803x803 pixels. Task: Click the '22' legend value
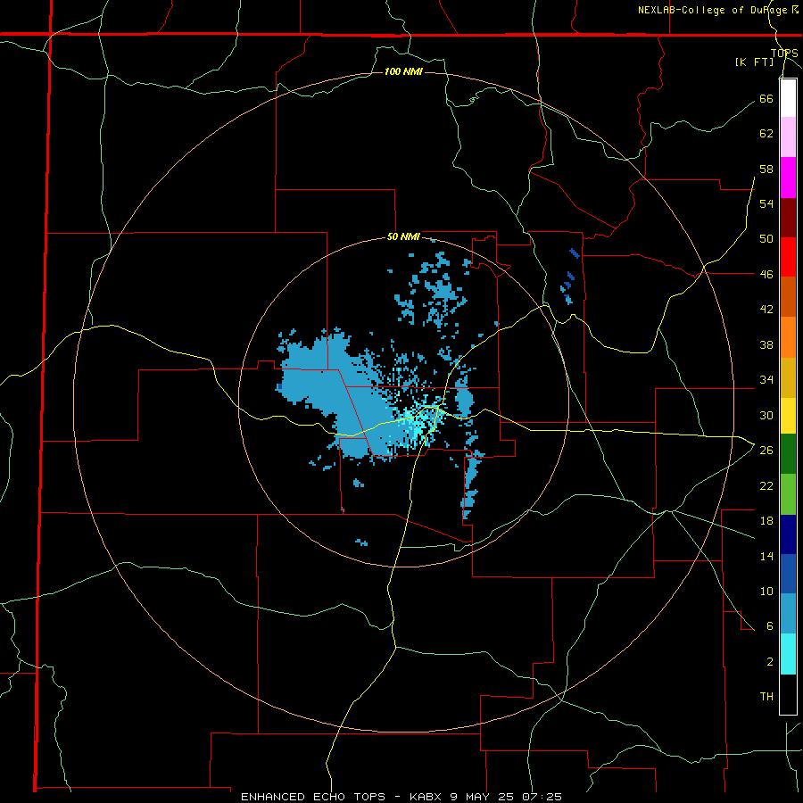tap(766, 485)
